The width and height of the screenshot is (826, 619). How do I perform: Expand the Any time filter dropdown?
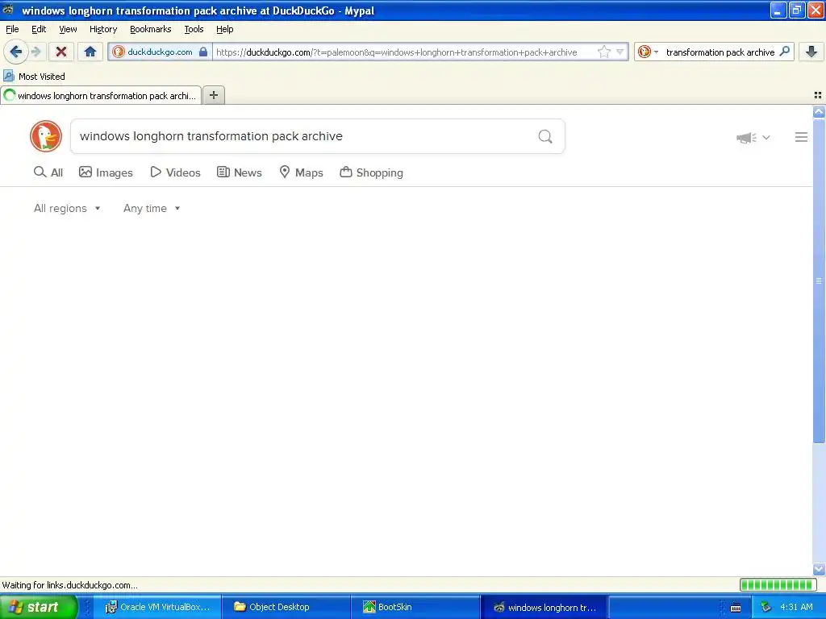coord(152,208)
